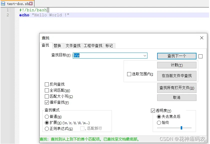The height and width of the screenshot is (144, 210).
Task: Click line number 2 in editor margin
Action: (x=8, y=15)
